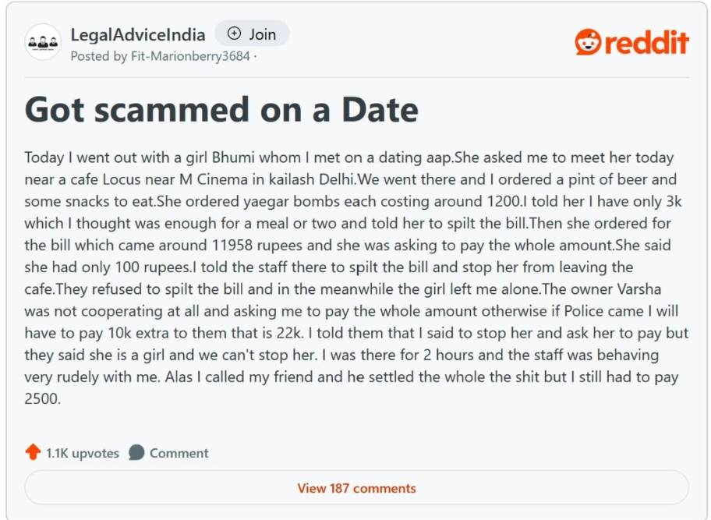Click the comment speech bubble icon
The image size is (711, 520).
[136, 452]
